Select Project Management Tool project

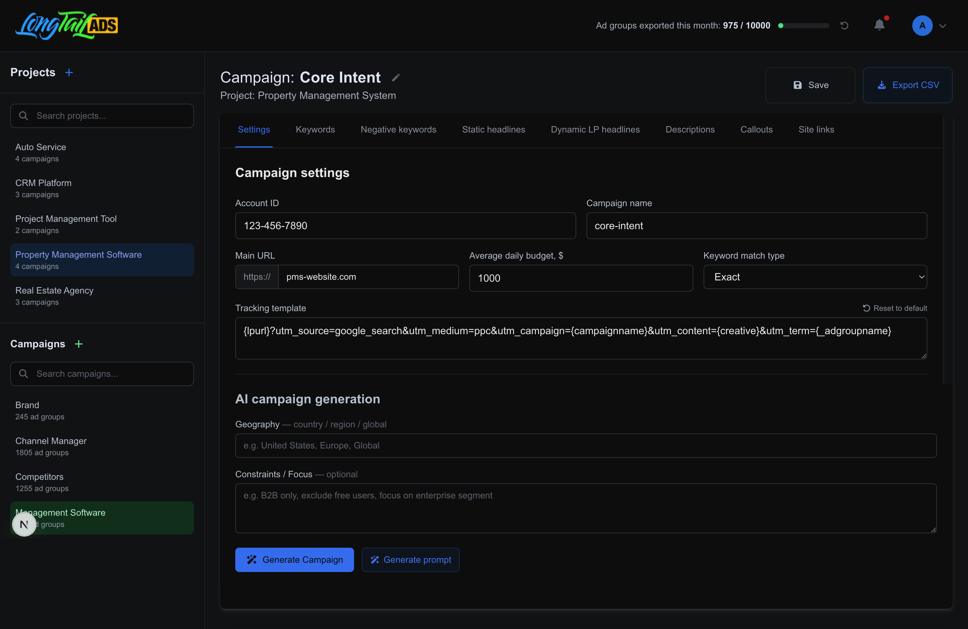tap(102, 224)
